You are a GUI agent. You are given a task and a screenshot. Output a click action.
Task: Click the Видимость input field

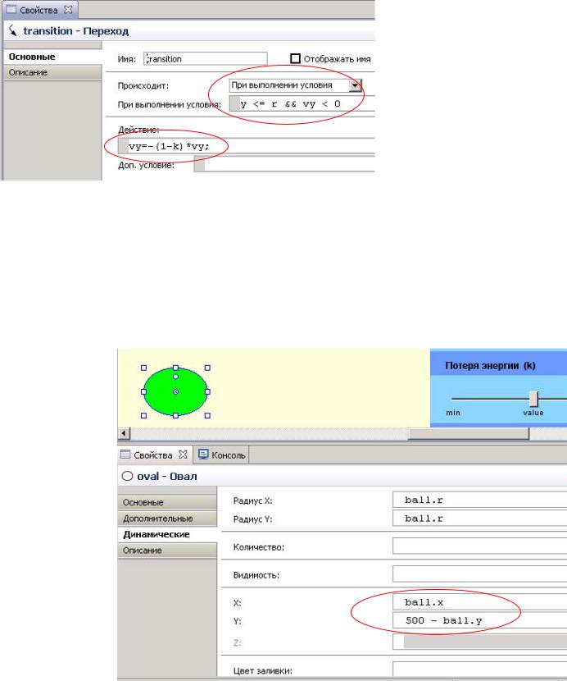pos(480,574)
